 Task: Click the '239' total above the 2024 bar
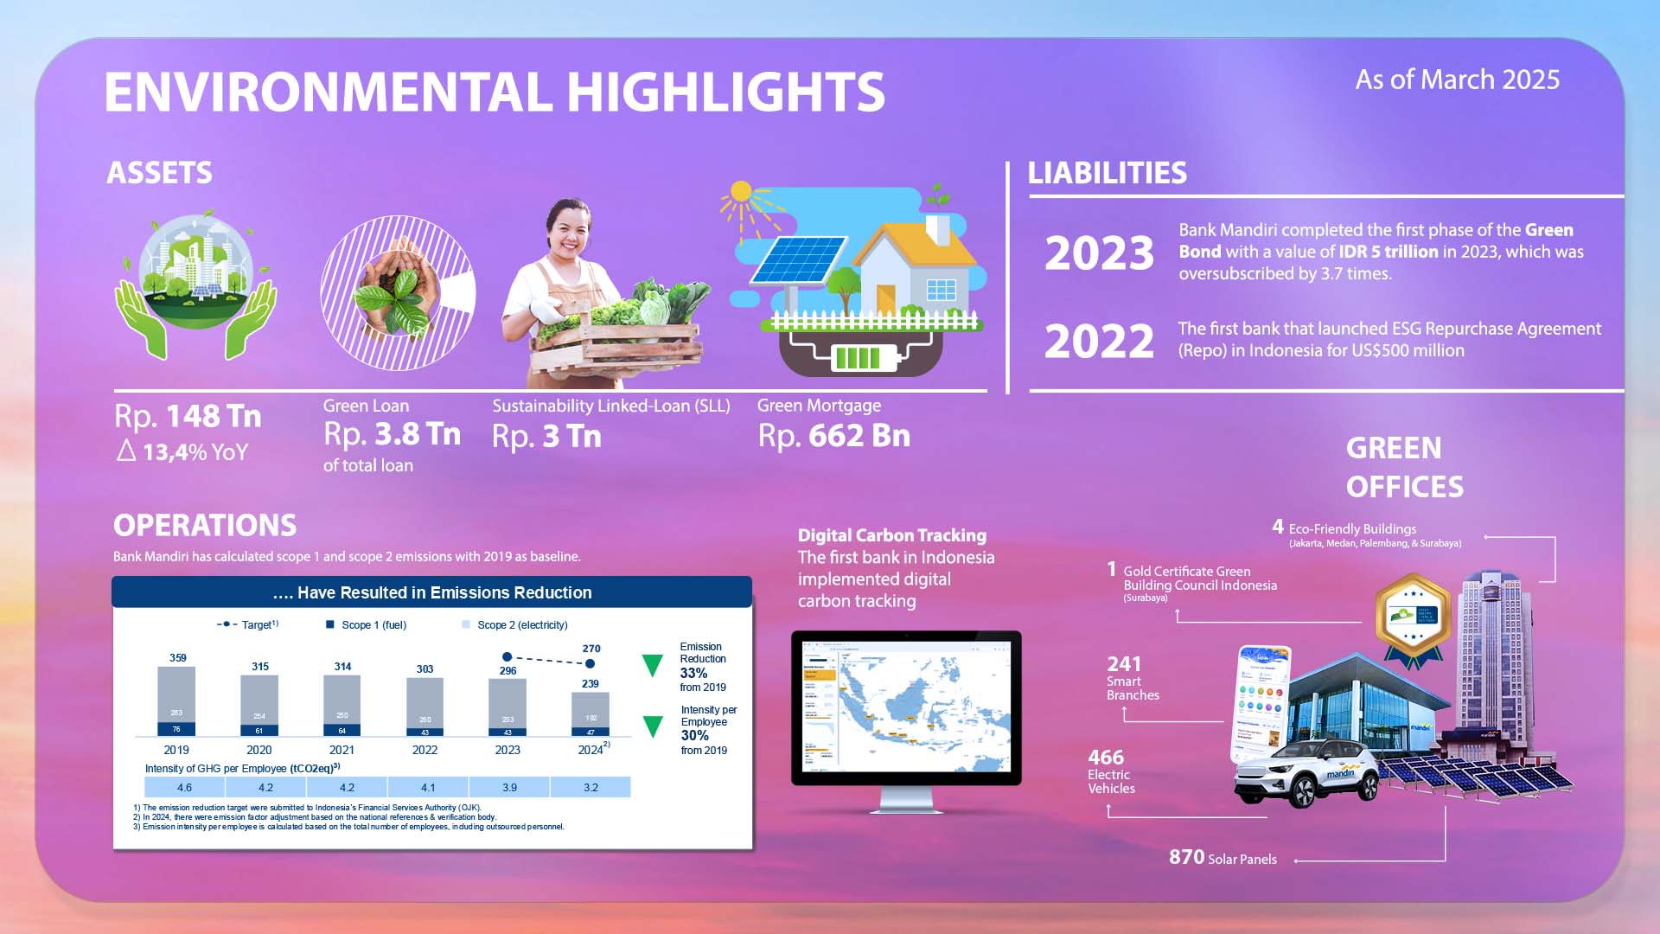[x=591, y=683]
